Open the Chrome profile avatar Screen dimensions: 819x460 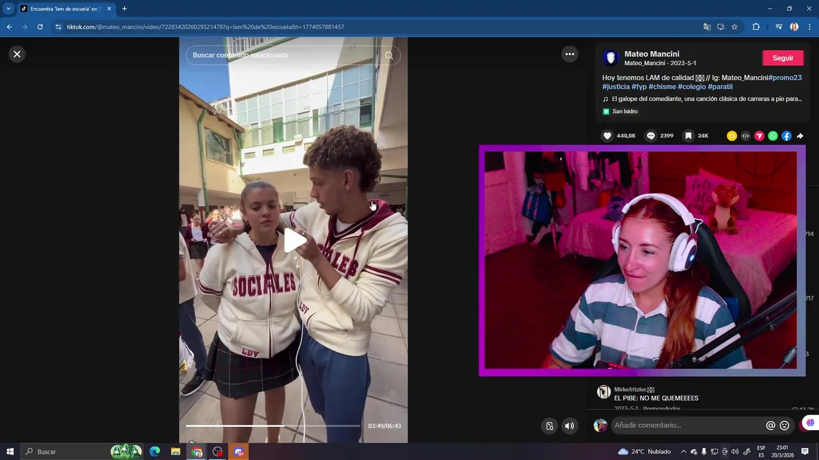click(x=794, y=27)
